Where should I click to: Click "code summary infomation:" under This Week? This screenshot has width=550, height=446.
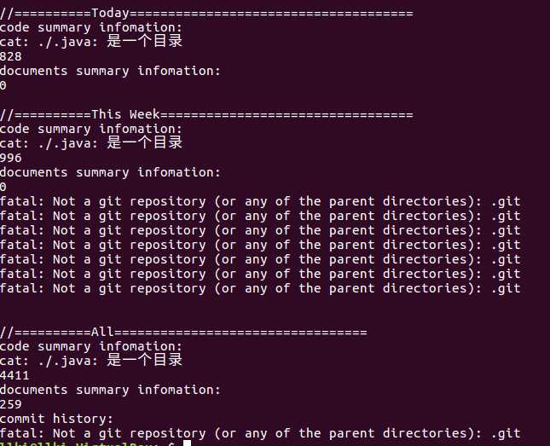91,129
